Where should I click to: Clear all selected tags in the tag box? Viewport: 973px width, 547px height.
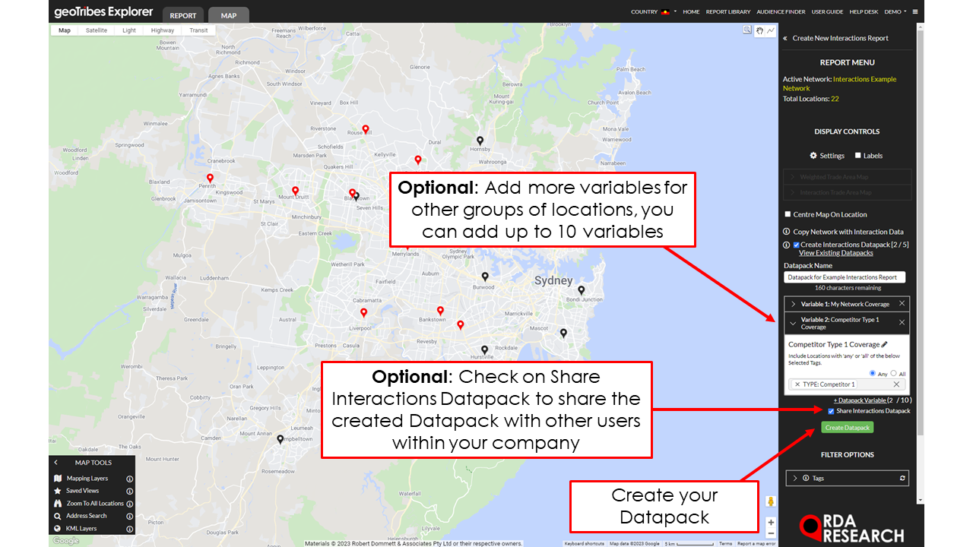click(x=896, y=384)
